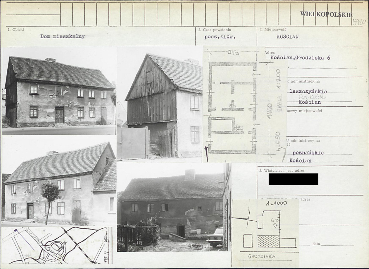The height and width of the screenshot is (269, 369).
Task: Select the '1:1000' scale annotation
Action: tap(276, 203)
